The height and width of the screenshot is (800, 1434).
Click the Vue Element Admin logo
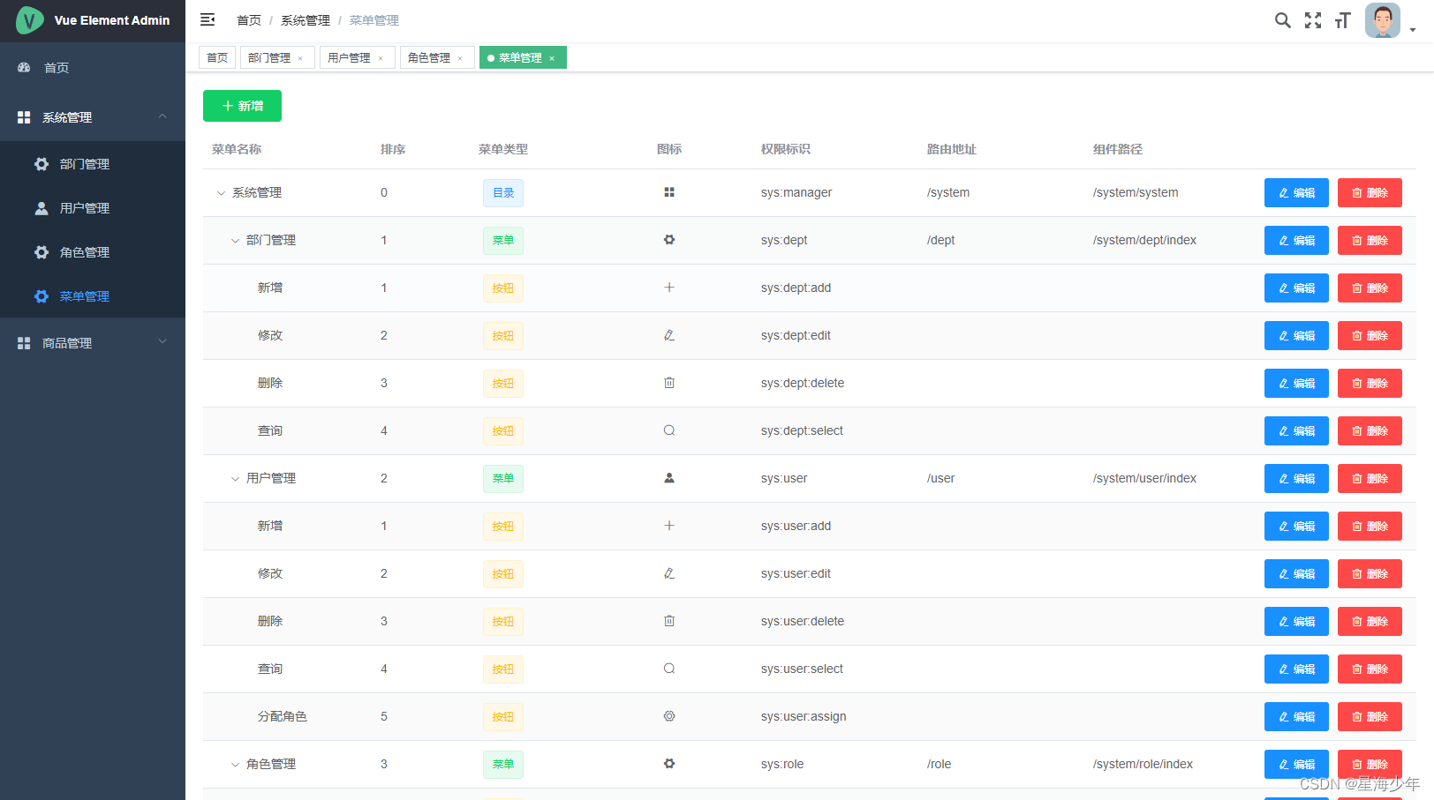(x=29, y=20)
